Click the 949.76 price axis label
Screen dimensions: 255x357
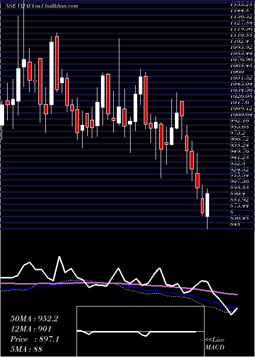(x=240, y=151)
